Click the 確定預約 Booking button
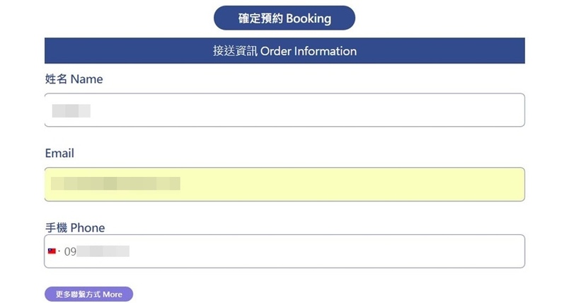581x303 pixels. point(284,18)
